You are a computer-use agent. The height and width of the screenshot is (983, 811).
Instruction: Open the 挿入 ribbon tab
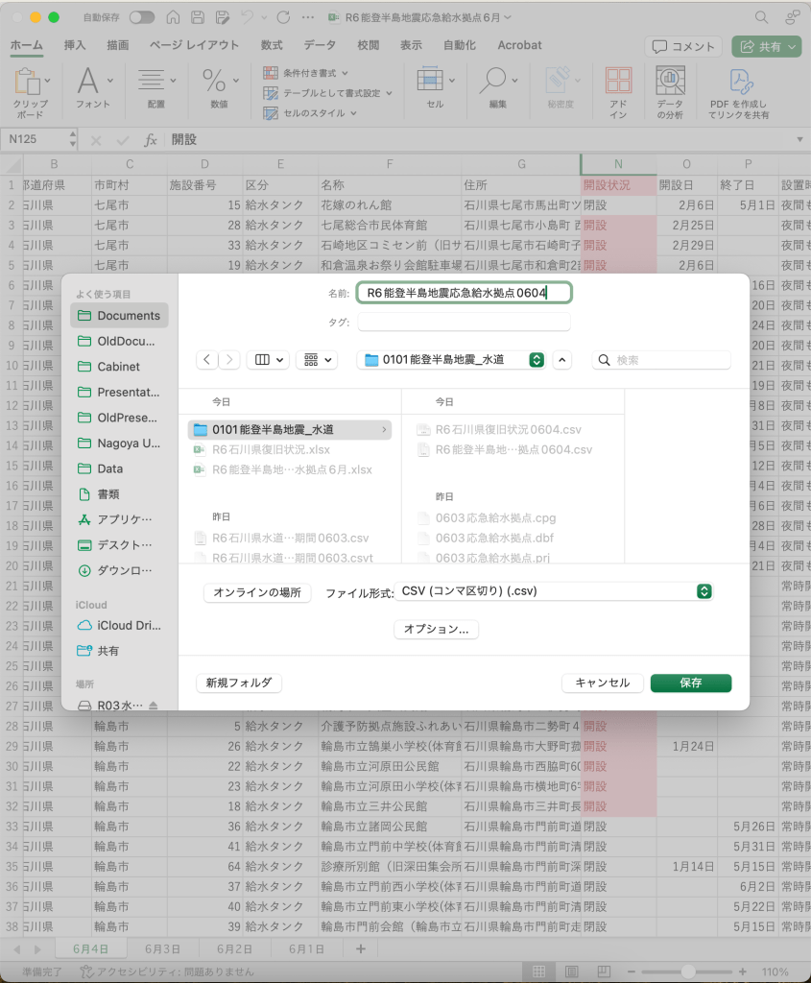click(75, 45)
